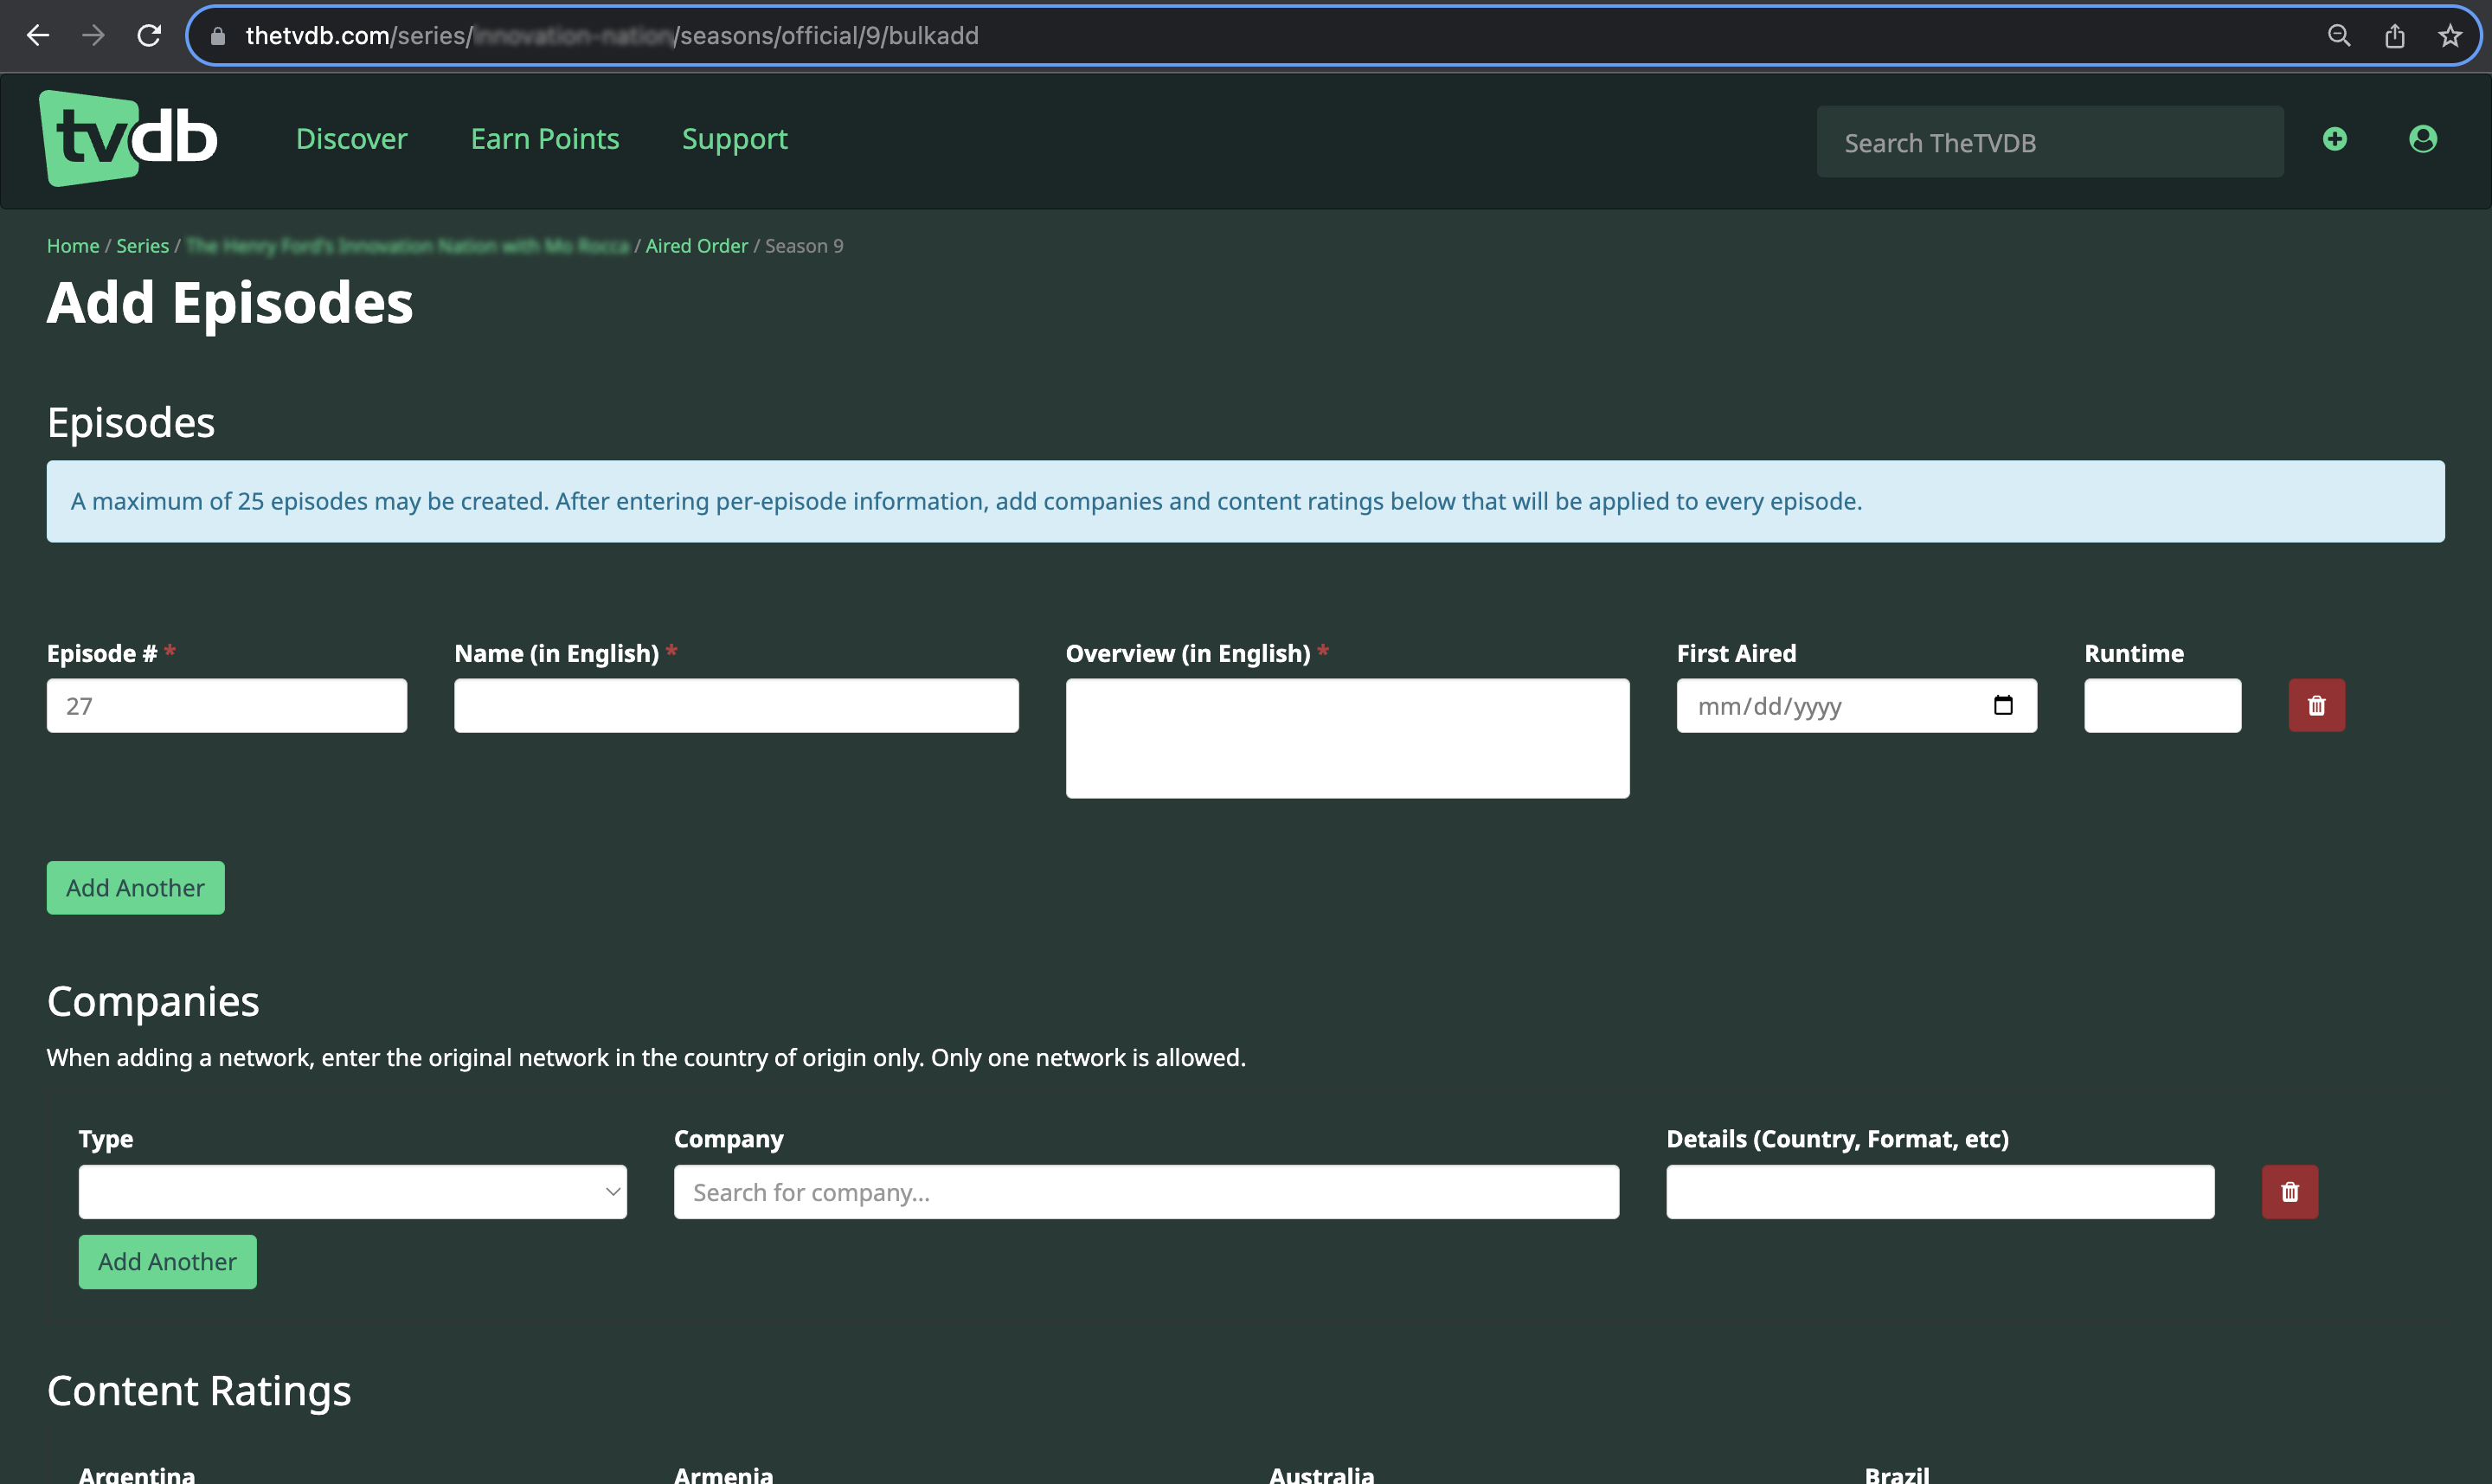The width and height of the screenshot is (2492, 1484).
Task: Delete the episode row via trash icon
Action: click(2316, 705)
